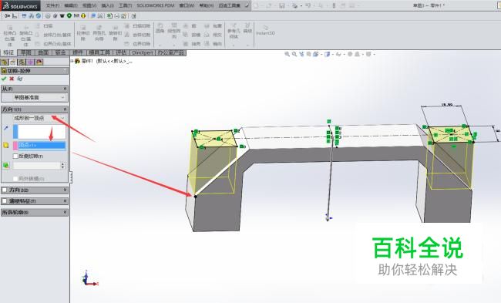This screenshot has width=501, height=303.
Task: Click the blue globe icon in second toolbar
Action: pyautogui.click(x=39, y=15)
